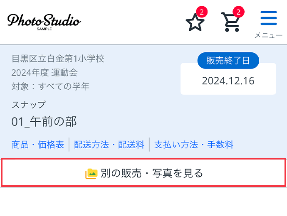Screen dimensions: 287x216
Task: Open the 支払い方法・手数料 link
Action: pyautogui.click(x=194, y=145)
